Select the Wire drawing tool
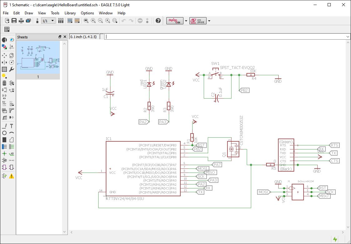 point(4,126)
